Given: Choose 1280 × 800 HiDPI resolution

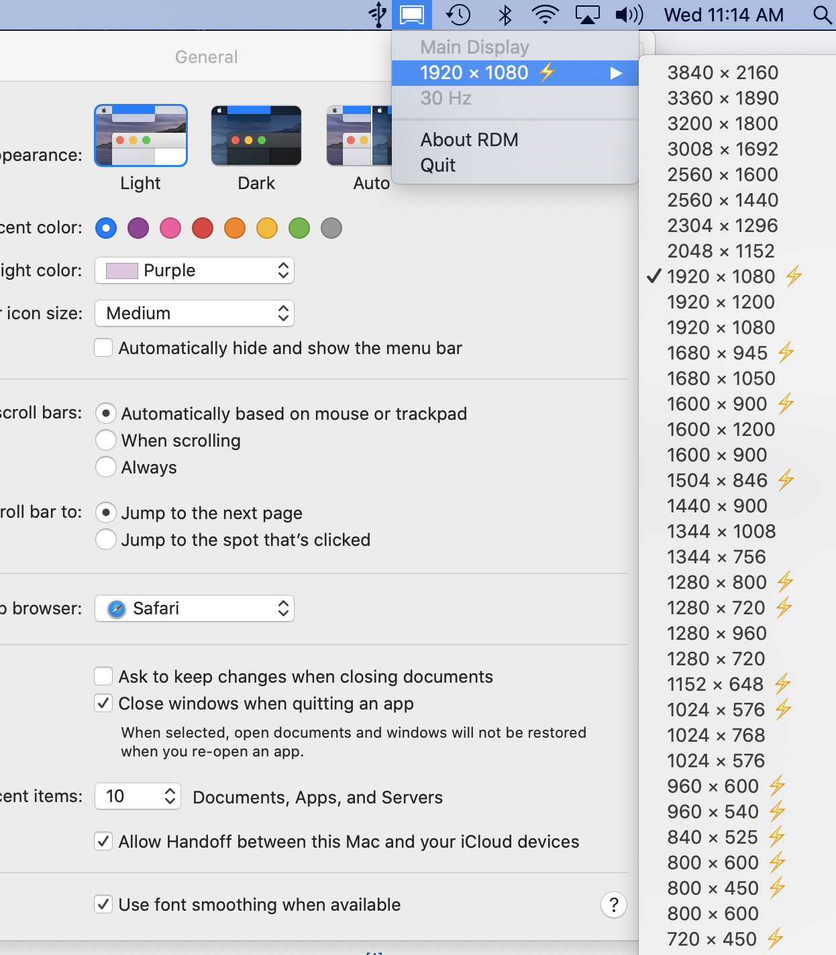Looking at the screenshot, I should [x=737, y=582].
